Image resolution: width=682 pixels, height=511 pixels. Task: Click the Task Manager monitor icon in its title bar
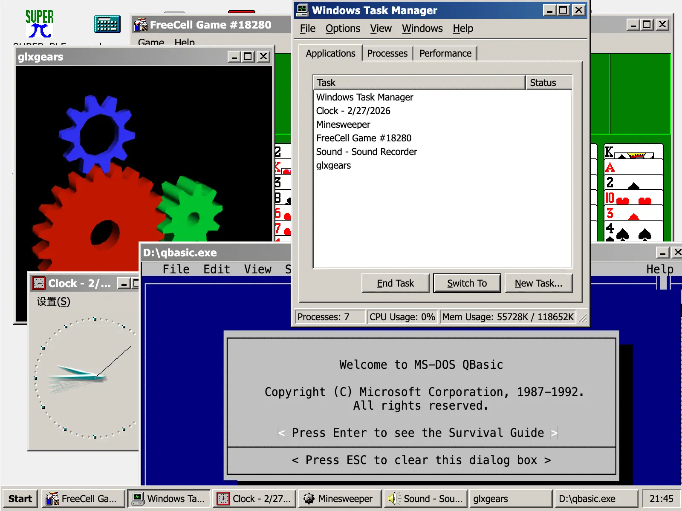[303, 10]
